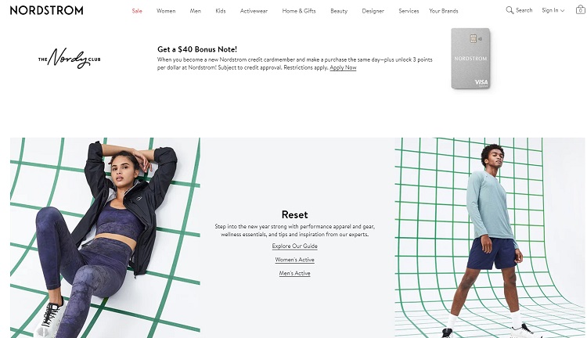The width and height of the screenshot is (587, 338).
Task: Select Kids in navigation bar
Action: (221, 11)
